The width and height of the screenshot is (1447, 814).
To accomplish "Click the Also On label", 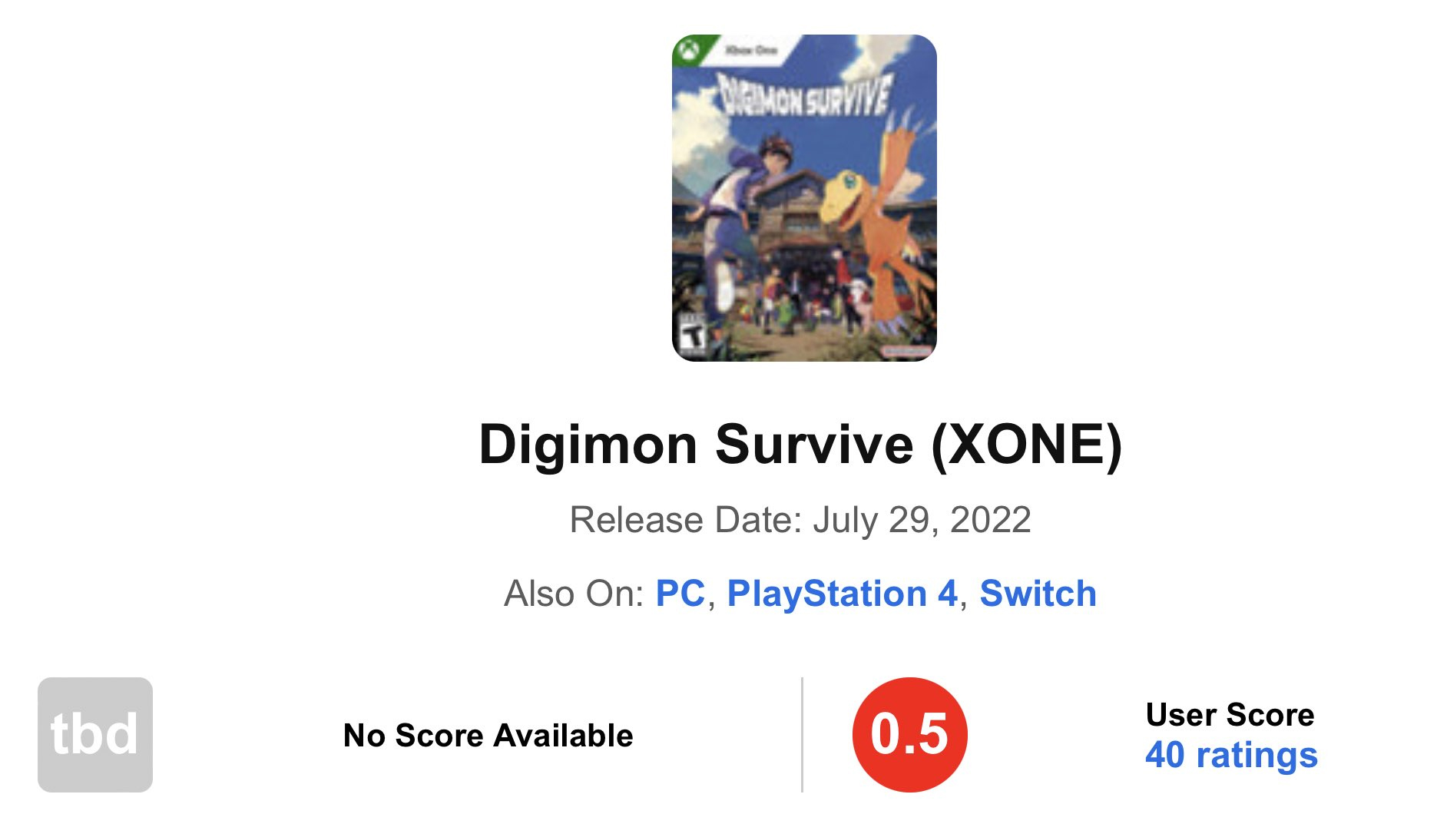I will [573, 594].
